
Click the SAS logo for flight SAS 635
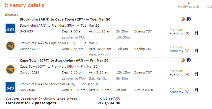click(10, 29)
